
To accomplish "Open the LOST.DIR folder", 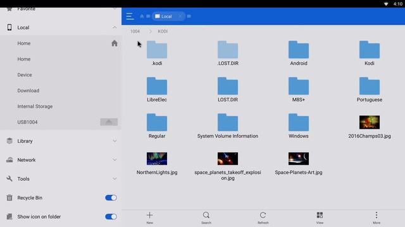I will click(228, 90).
